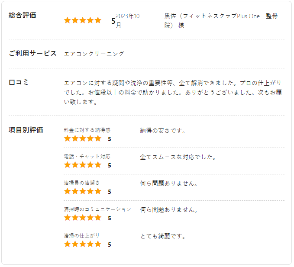
Task: Select the エアコンクリーニング service text
Action: pyautogui.click(x=94, y=54)
